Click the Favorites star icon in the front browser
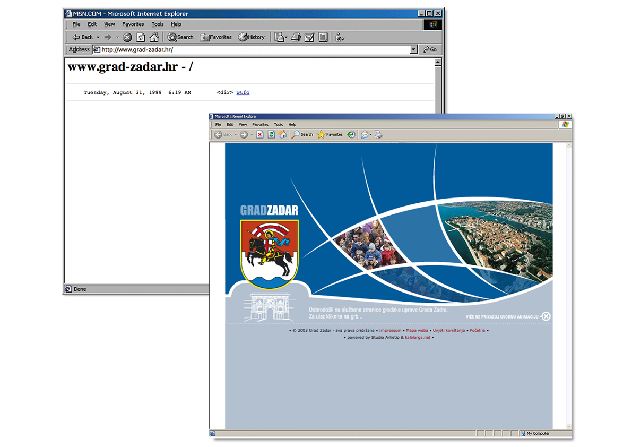 pyautogui.click(x=321, y=134)
